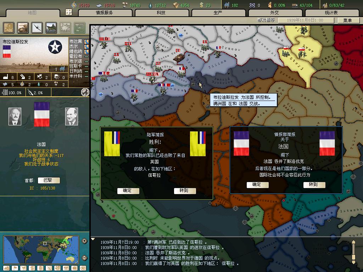Image resolution: width=363 pixels, height=272 pixels.
Task: Confirm 确定 in the 情报部简报 dialog
Action: [257, 185]
